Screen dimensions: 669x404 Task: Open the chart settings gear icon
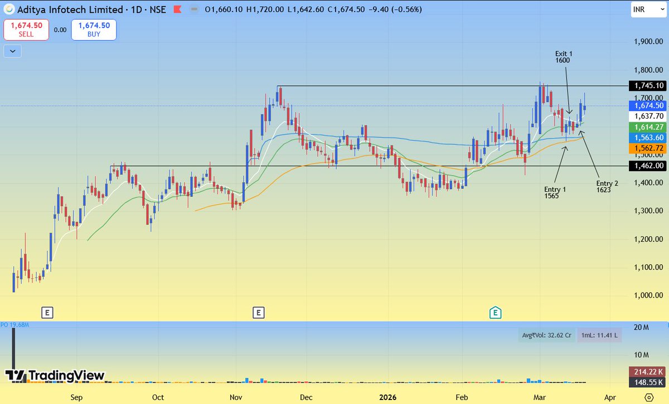pyautogui.click(x=648, y=397)
